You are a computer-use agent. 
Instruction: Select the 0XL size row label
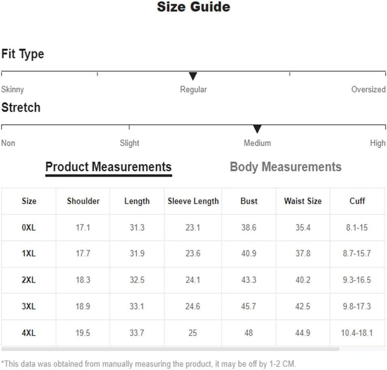click(x=29, y=227)
